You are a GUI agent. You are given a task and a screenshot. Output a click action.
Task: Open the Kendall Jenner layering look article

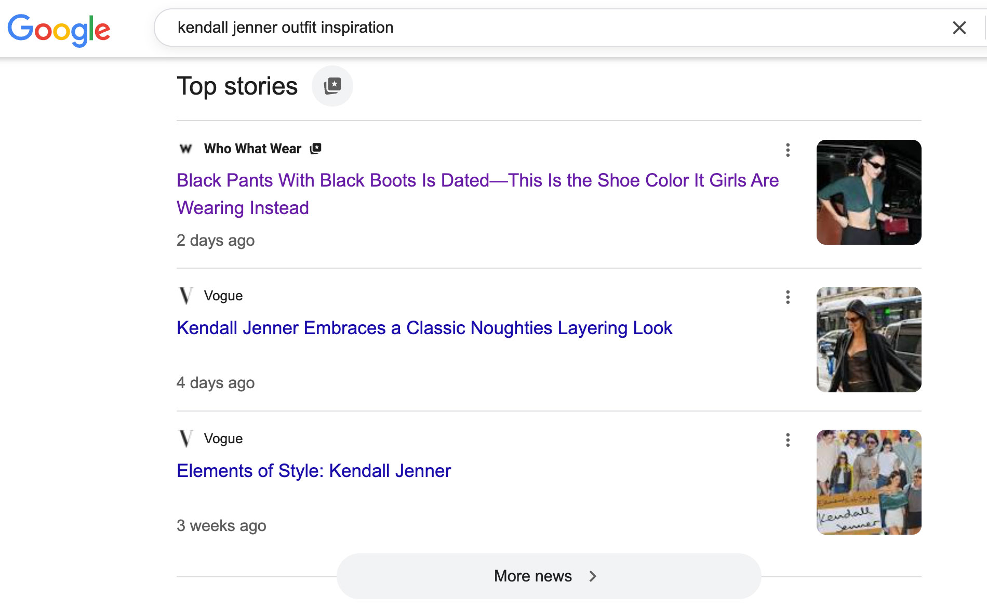424,328
